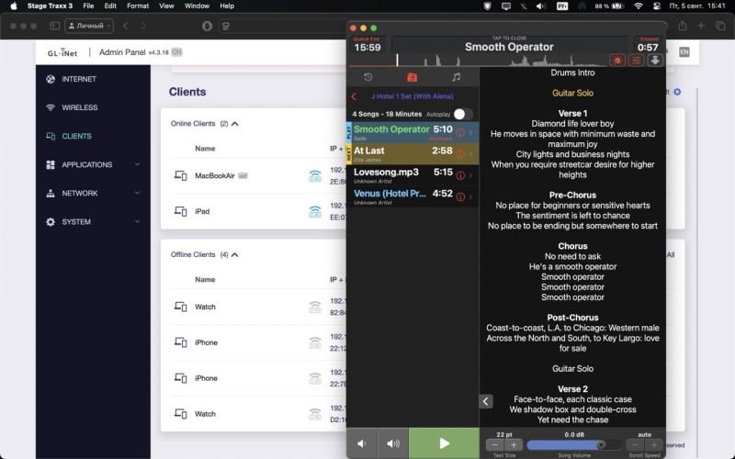The width and height of the screenshot is (735, 459).
Task: Go back from J Hotel 1 Set
Action: pos(355,96)
